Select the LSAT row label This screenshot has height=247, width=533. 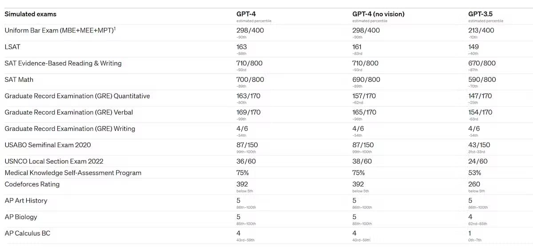coord(12,47)
